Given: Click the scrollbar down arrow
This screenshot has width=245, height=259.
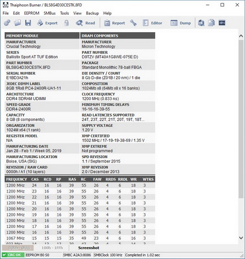Looking at the screenshot, I should 241,238.
